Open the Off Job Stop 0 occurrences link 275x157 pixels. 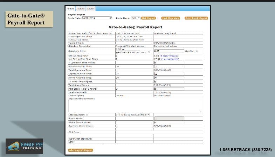(x=169, y=56)
